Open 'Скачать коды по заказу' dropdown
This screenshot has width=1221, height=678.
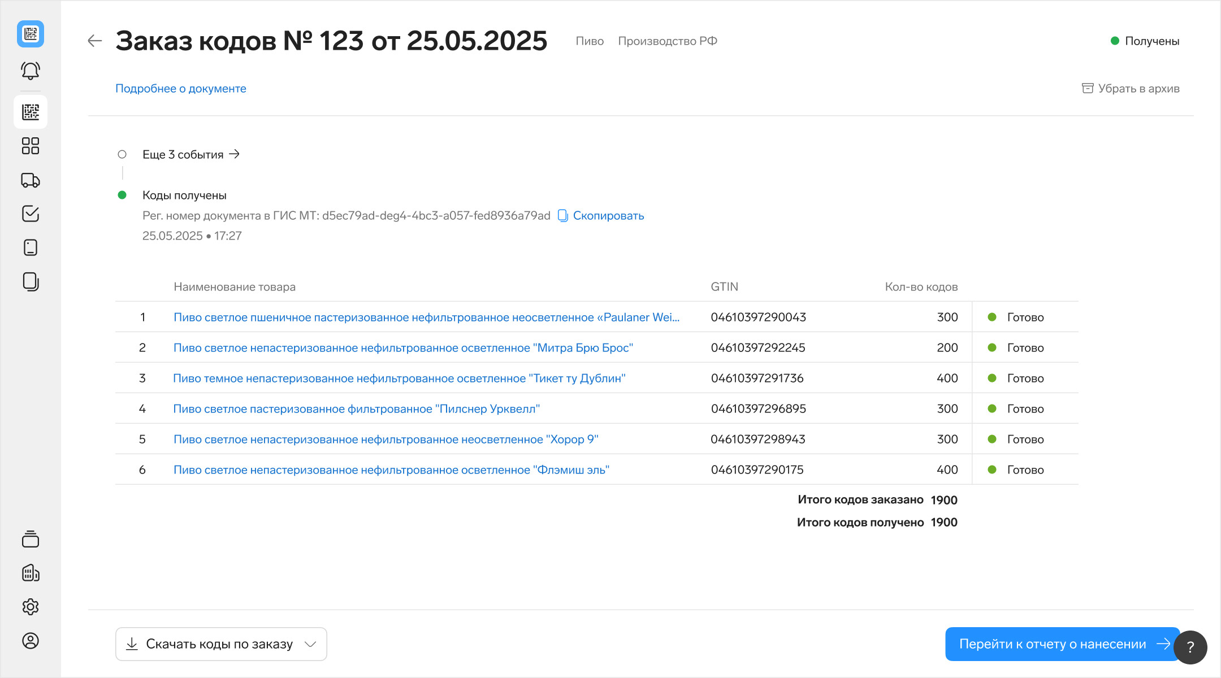(x=221, y=644)
